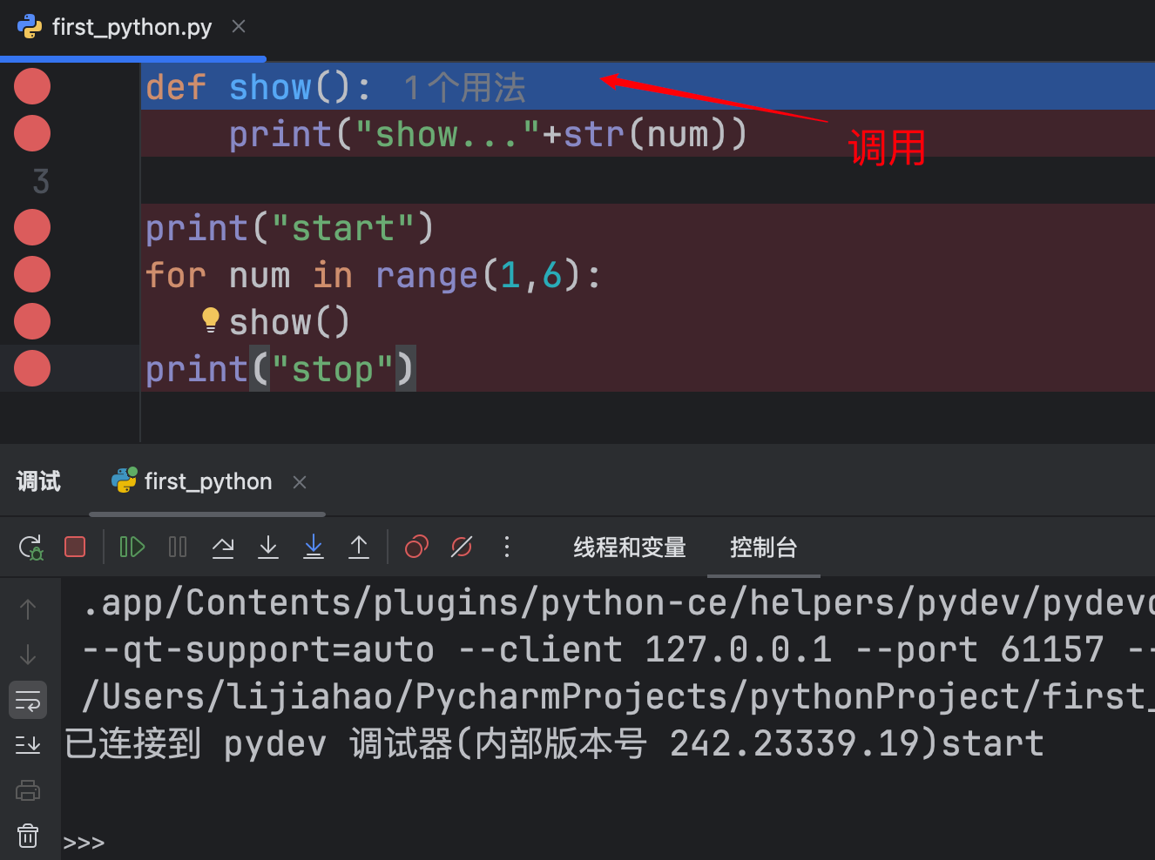Click the 调试 tool window title
The image size is (1155, 860).
click(38, 481)
